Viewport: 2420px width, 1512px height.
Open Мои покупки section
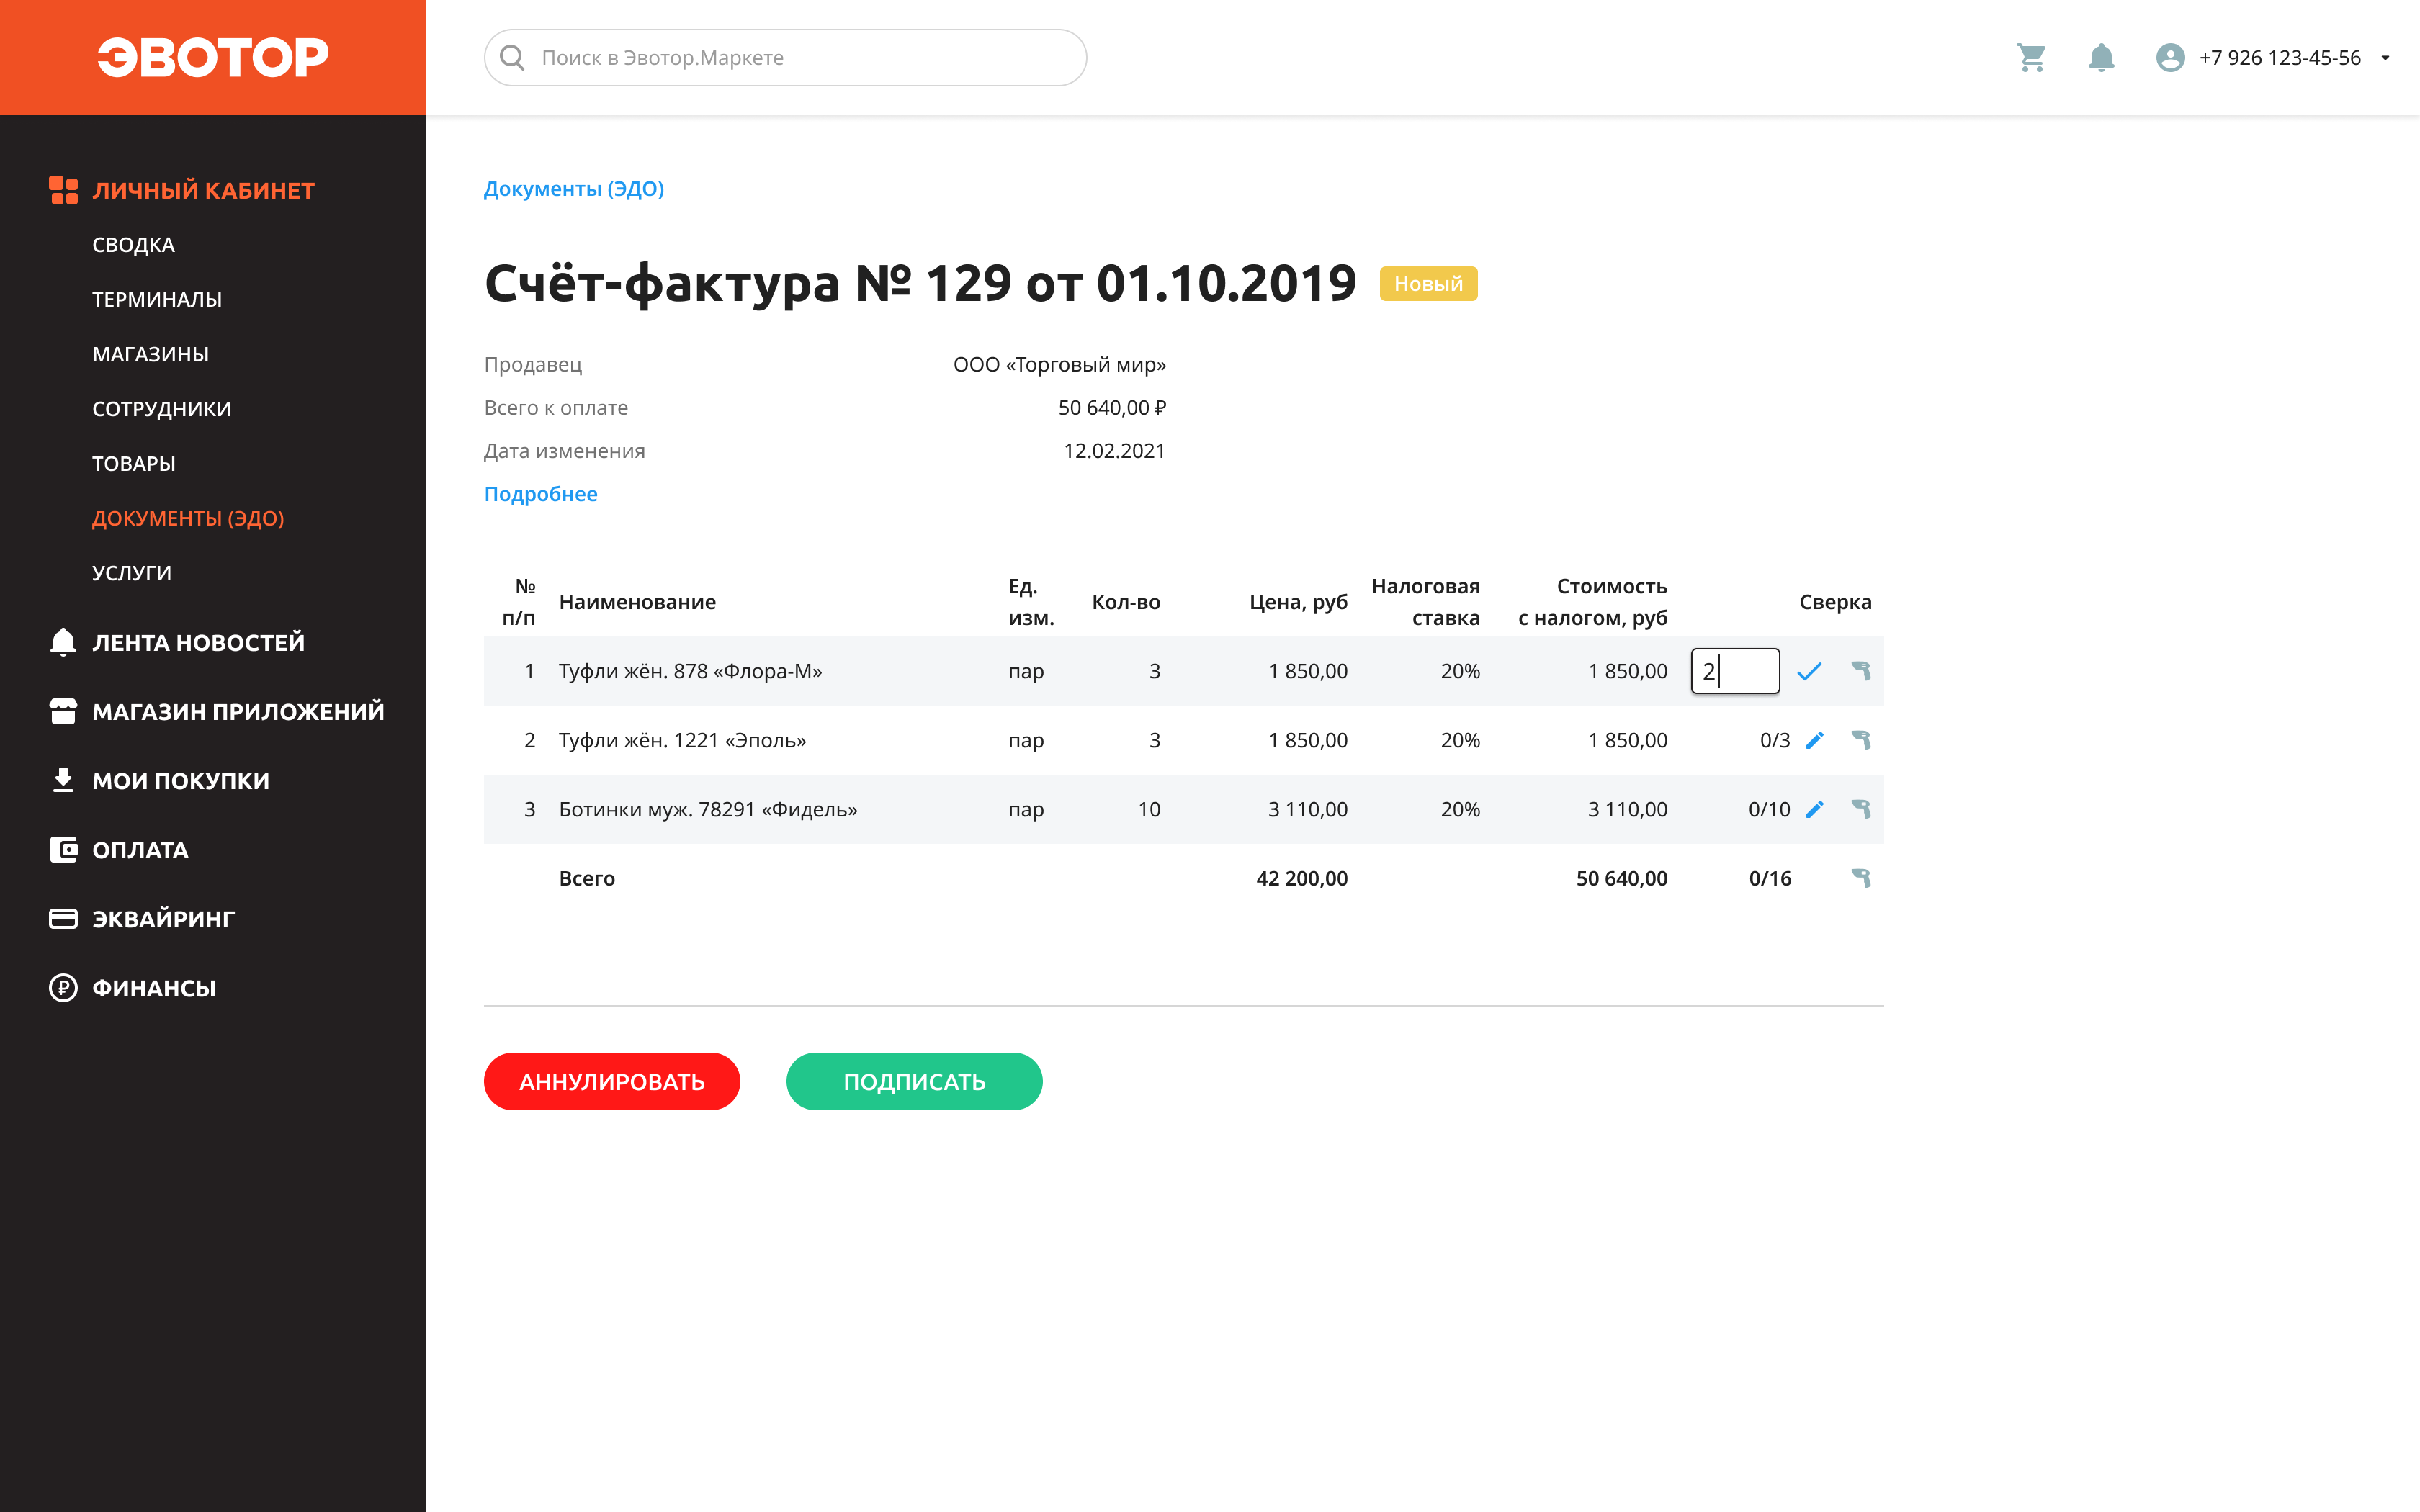pos(180,780)
